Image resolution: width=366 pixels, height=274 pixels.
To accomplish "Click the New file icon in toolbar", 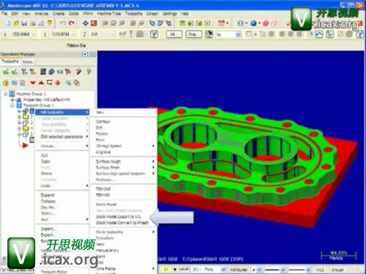I will click(x=7, y=23).
